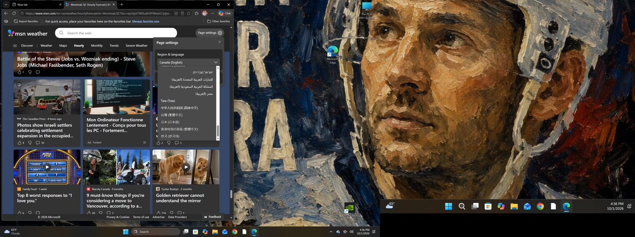Viewport: 635px width, 237px height.
Task: Go to the Discover tab
Action: click(x=27, y=45)
